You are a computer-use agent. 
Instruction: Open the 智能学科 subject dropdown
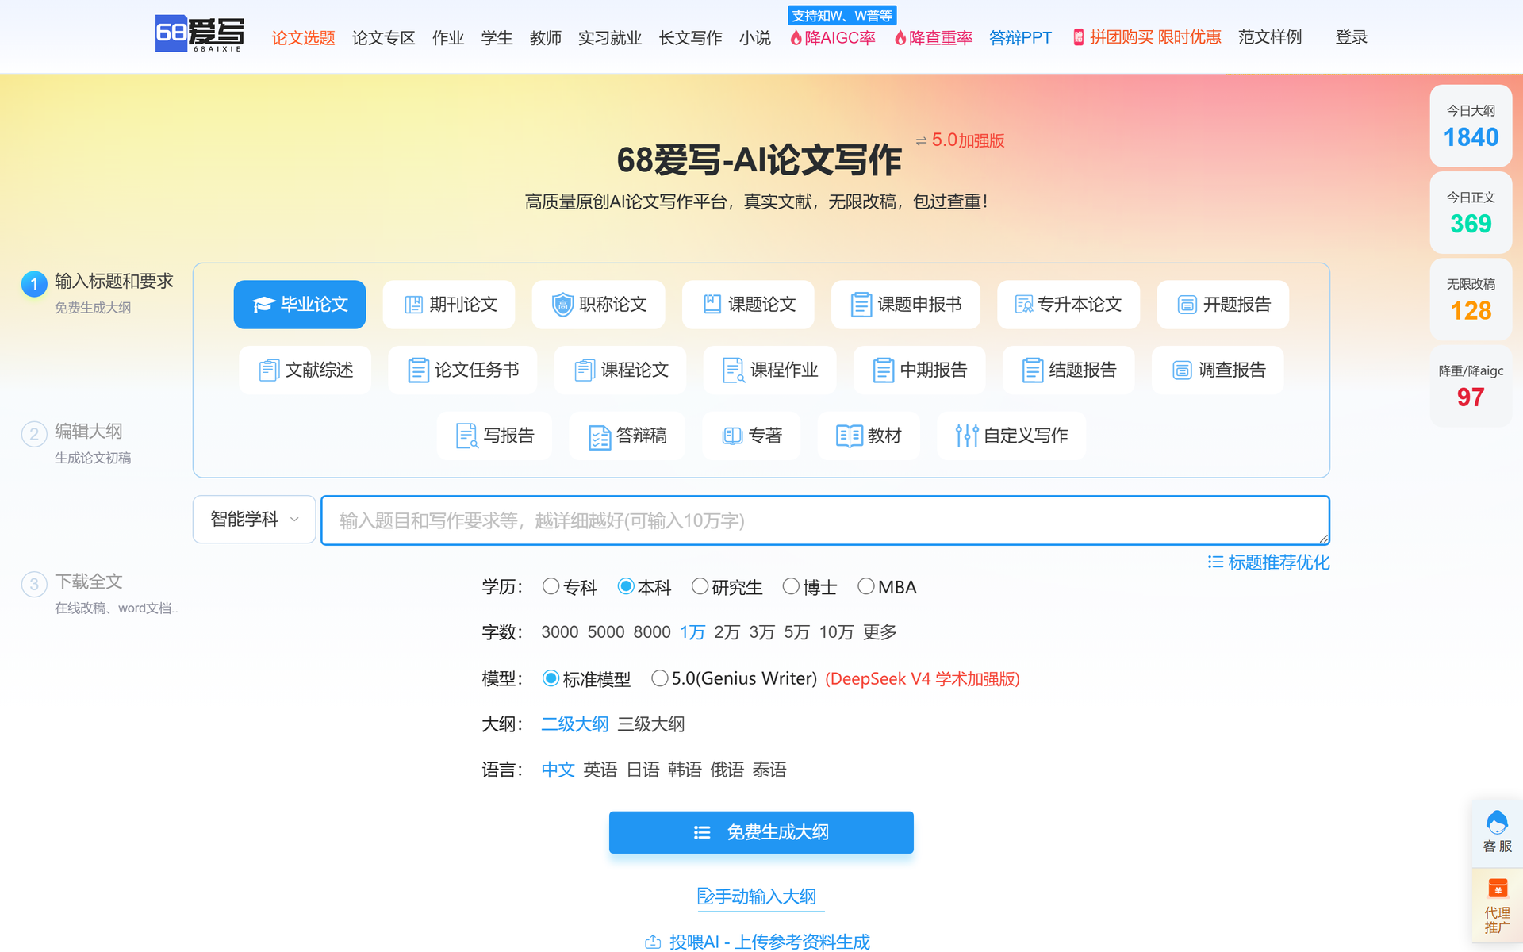pyautogui.click(x=255, y=520)
